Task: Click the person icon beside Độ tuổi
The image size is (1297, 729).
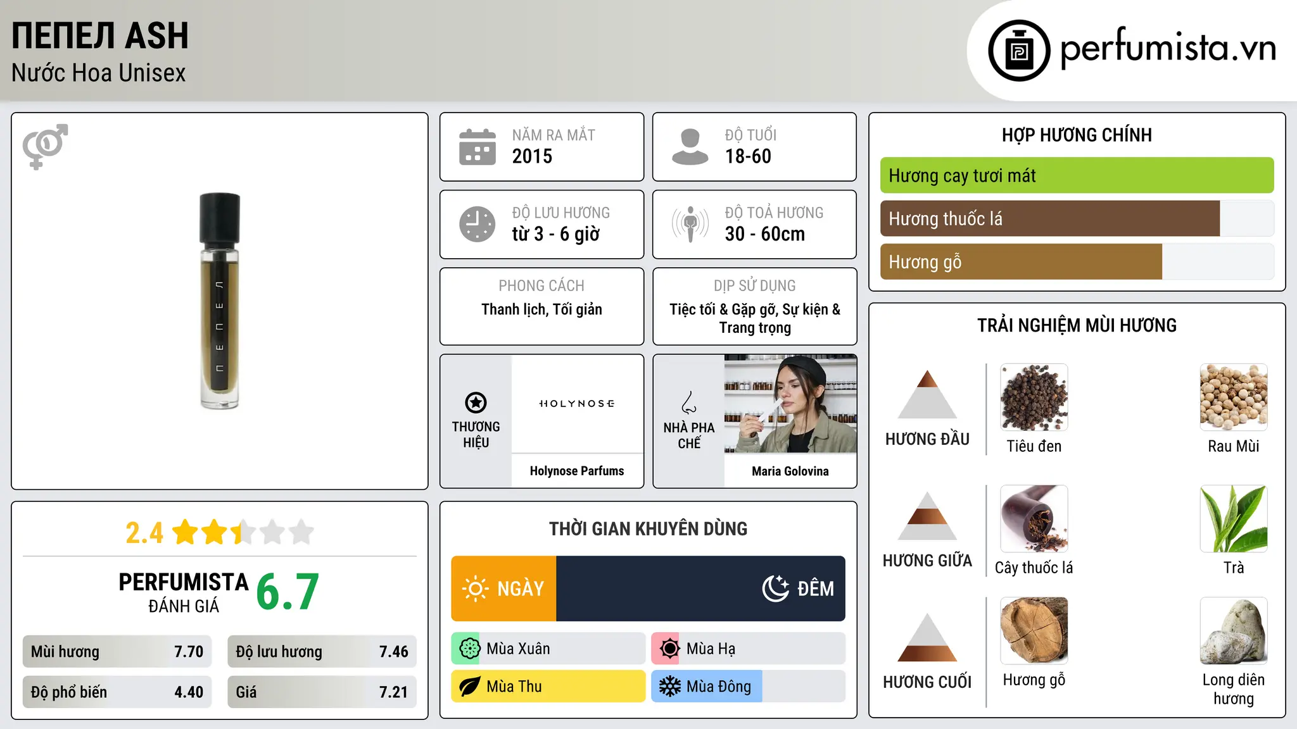Action: [x=690, y=147]
